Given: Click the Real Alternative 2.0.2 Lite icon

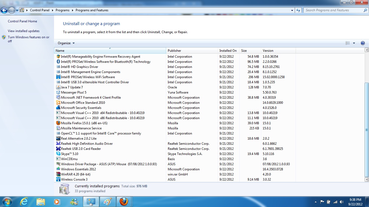Looking at the screenshot, I should (x=58, y=139).
